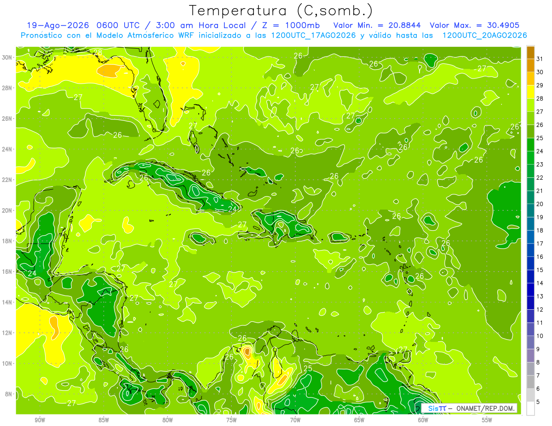Click color scale value 29
This screenshot has height=426, width=552.
click(540, 85)
